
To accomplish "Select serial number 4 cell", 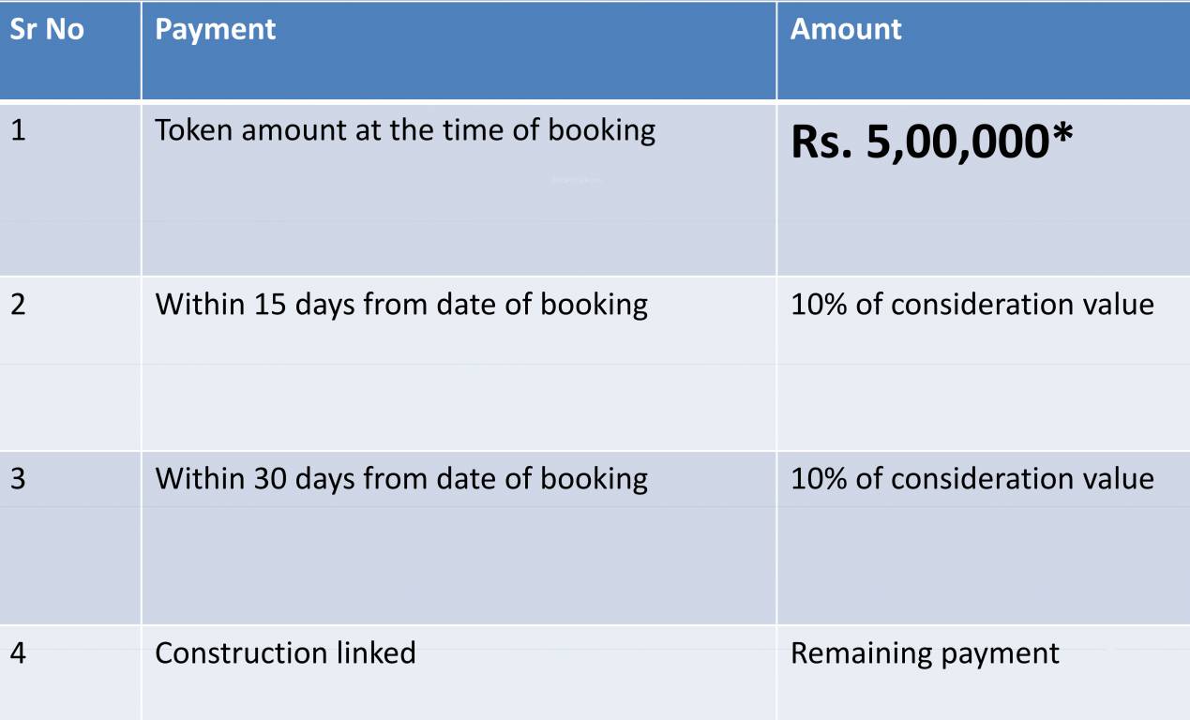I will click(x=19, y=652).
